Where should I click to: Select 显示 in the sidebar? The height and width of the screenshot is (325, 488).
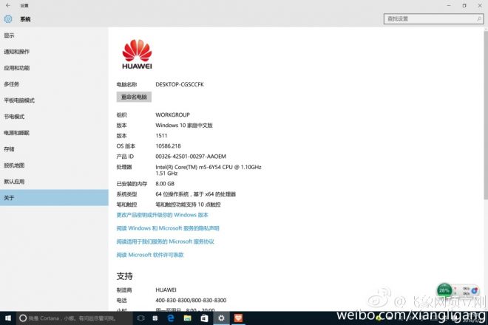click(10, 35)
